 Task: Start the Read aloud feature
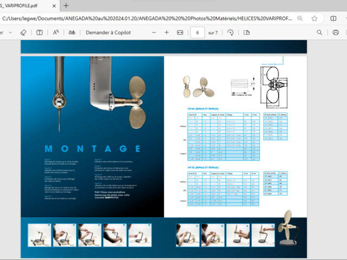point(56,32)
